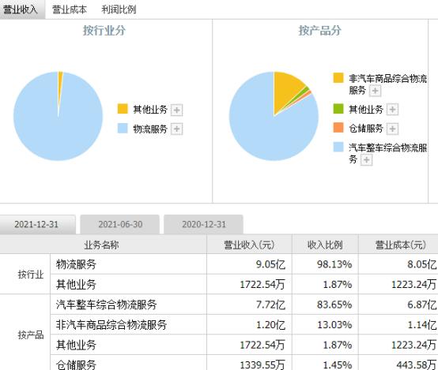438x370 pixels.
Task: Click yellow 非汽车商品综合物流 legend swatch
Action: [338, 78]
